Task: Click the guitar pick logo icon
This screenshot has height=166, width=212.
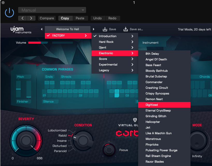Action: pyautogui.click(x=135, y=120)
